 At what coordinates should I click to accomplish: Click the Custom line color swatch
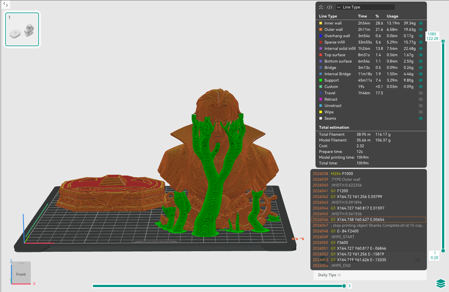(x=321, y=87)
